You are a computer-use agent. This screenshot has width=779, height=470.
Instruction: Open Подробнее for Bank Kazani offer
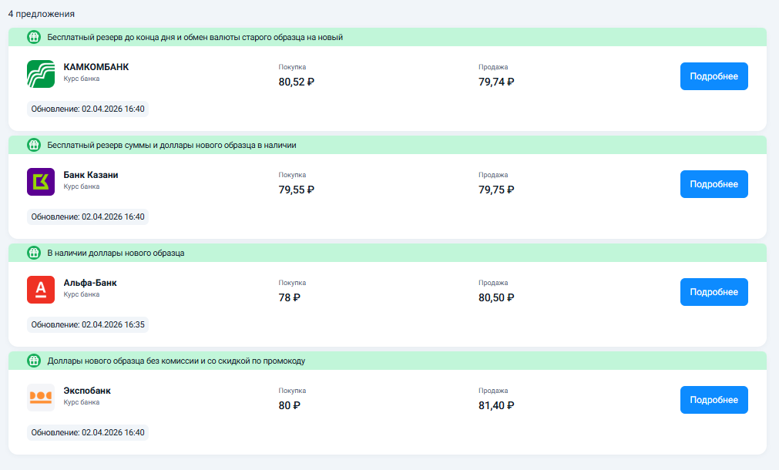click(x=714, y=184)
